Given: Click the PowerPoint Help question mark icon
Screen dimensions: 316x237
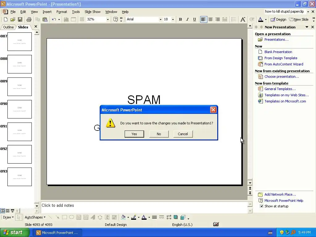Looking at the screenshot, I should pos(115,19).
